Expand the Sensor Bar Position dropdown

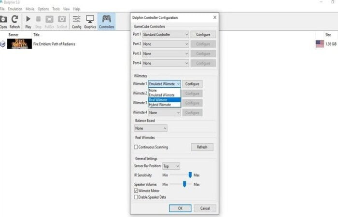[x=171, y=166]
